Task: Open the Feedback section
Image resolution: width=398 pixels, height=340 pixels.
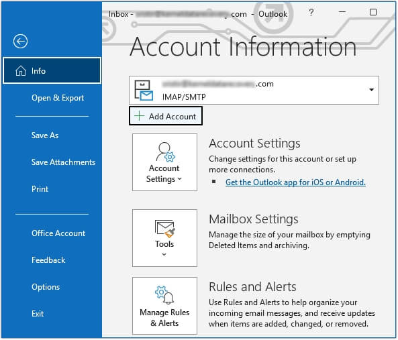Action: (48, 260)
